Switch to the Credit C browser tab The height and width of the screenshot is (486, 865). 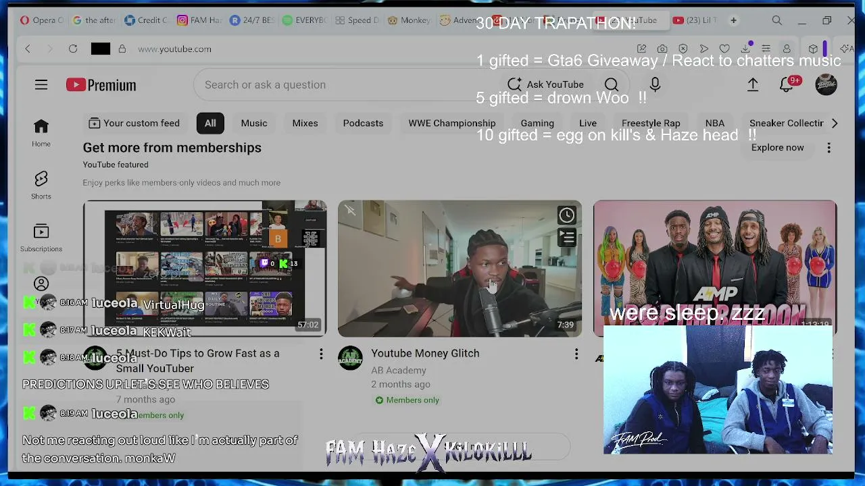145,20
